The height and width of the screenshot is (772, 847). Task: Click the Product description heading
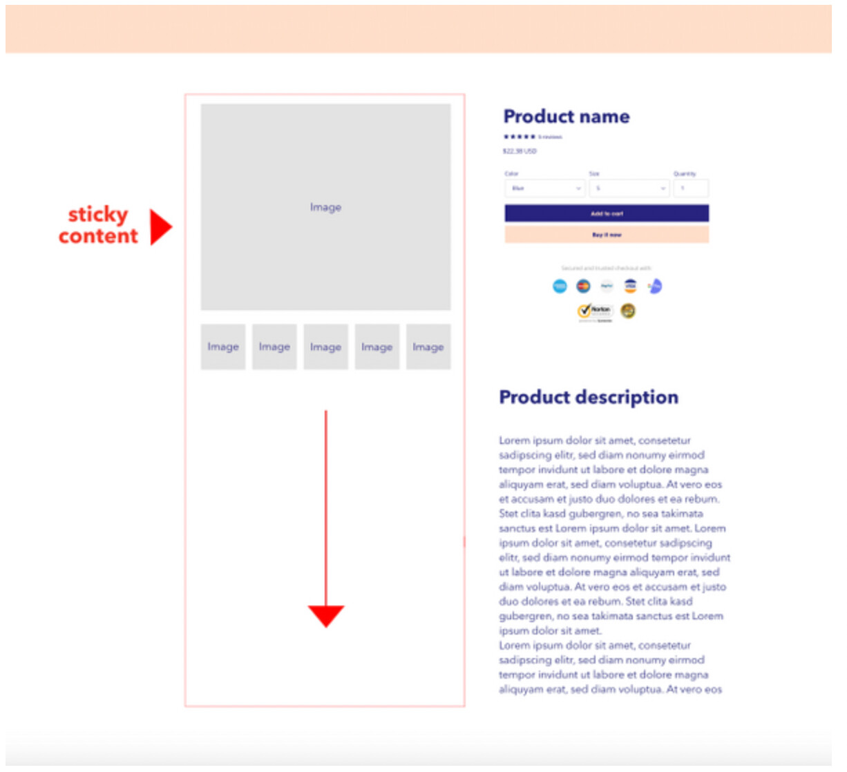tap(589, 397)
